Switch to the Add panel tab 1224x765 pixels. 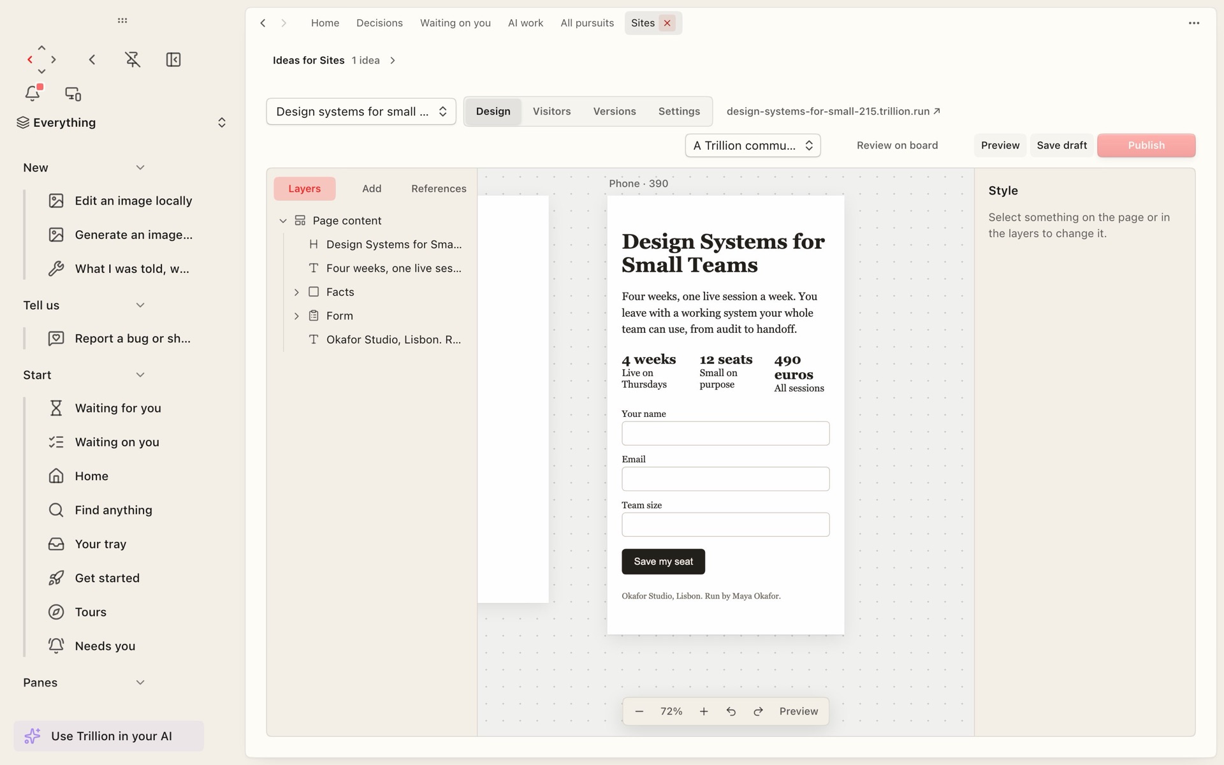[x=372, y=189]
